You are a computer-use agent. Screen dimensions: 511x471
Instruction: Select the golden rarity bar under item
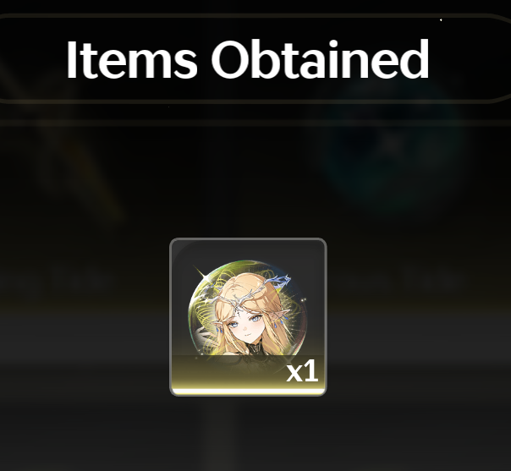click(x=248, y=391)
